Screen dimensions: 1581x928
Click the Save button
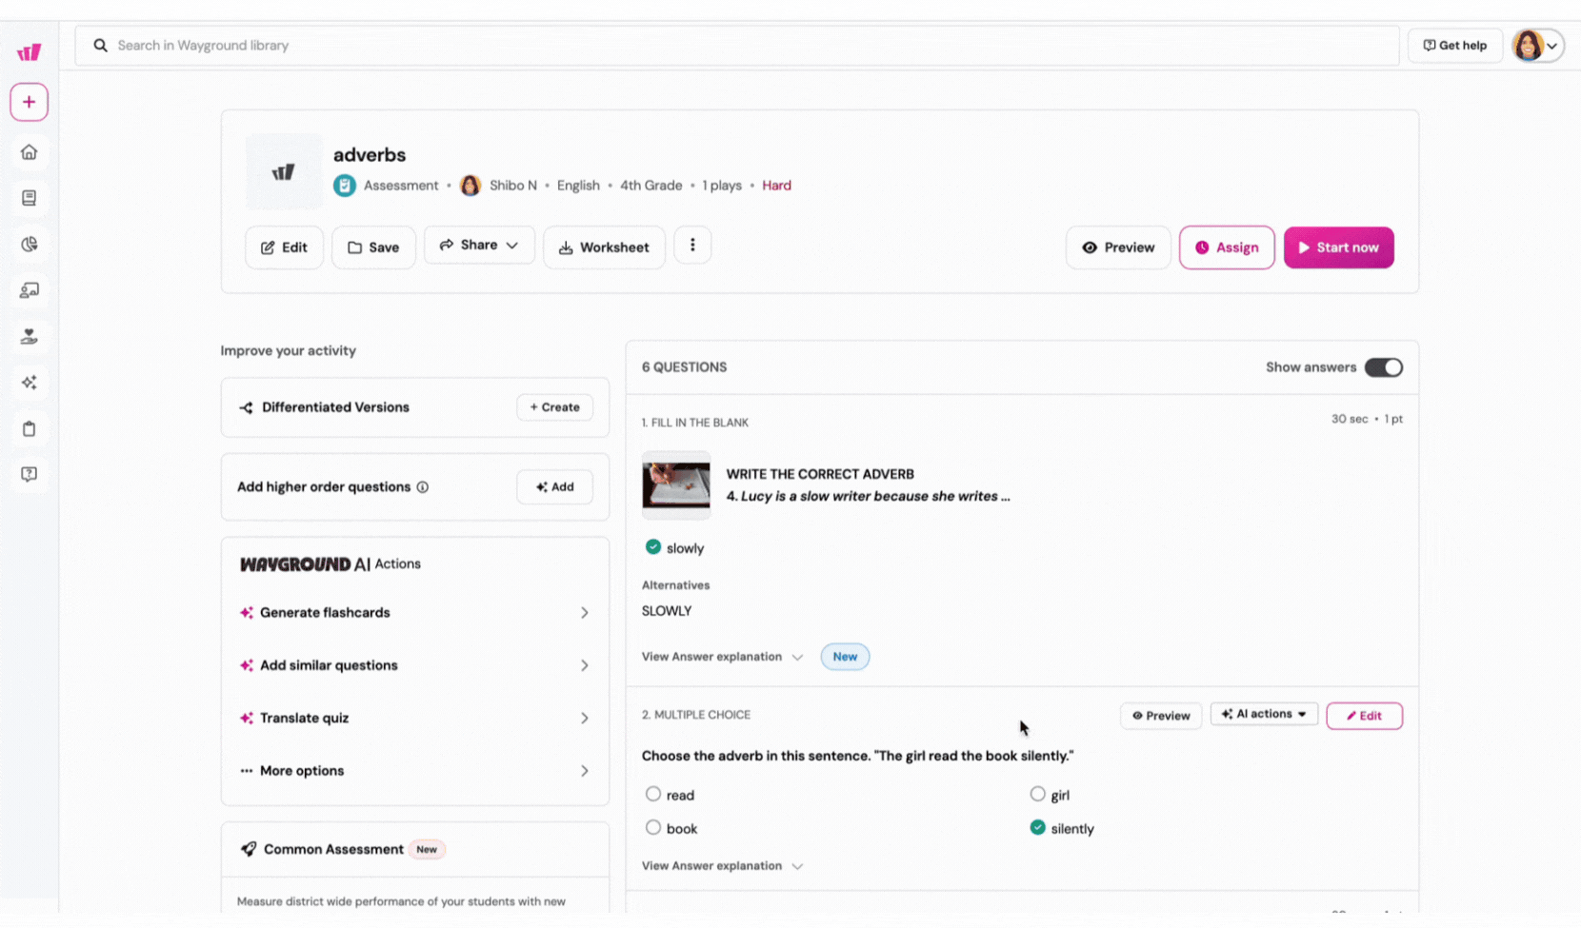[373, 247]
